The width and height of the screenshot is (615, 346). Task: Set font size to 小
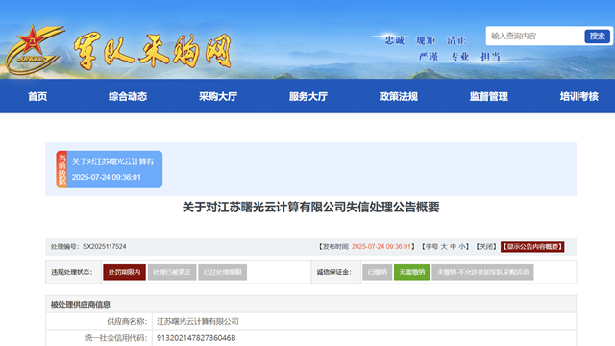[462, 247]
